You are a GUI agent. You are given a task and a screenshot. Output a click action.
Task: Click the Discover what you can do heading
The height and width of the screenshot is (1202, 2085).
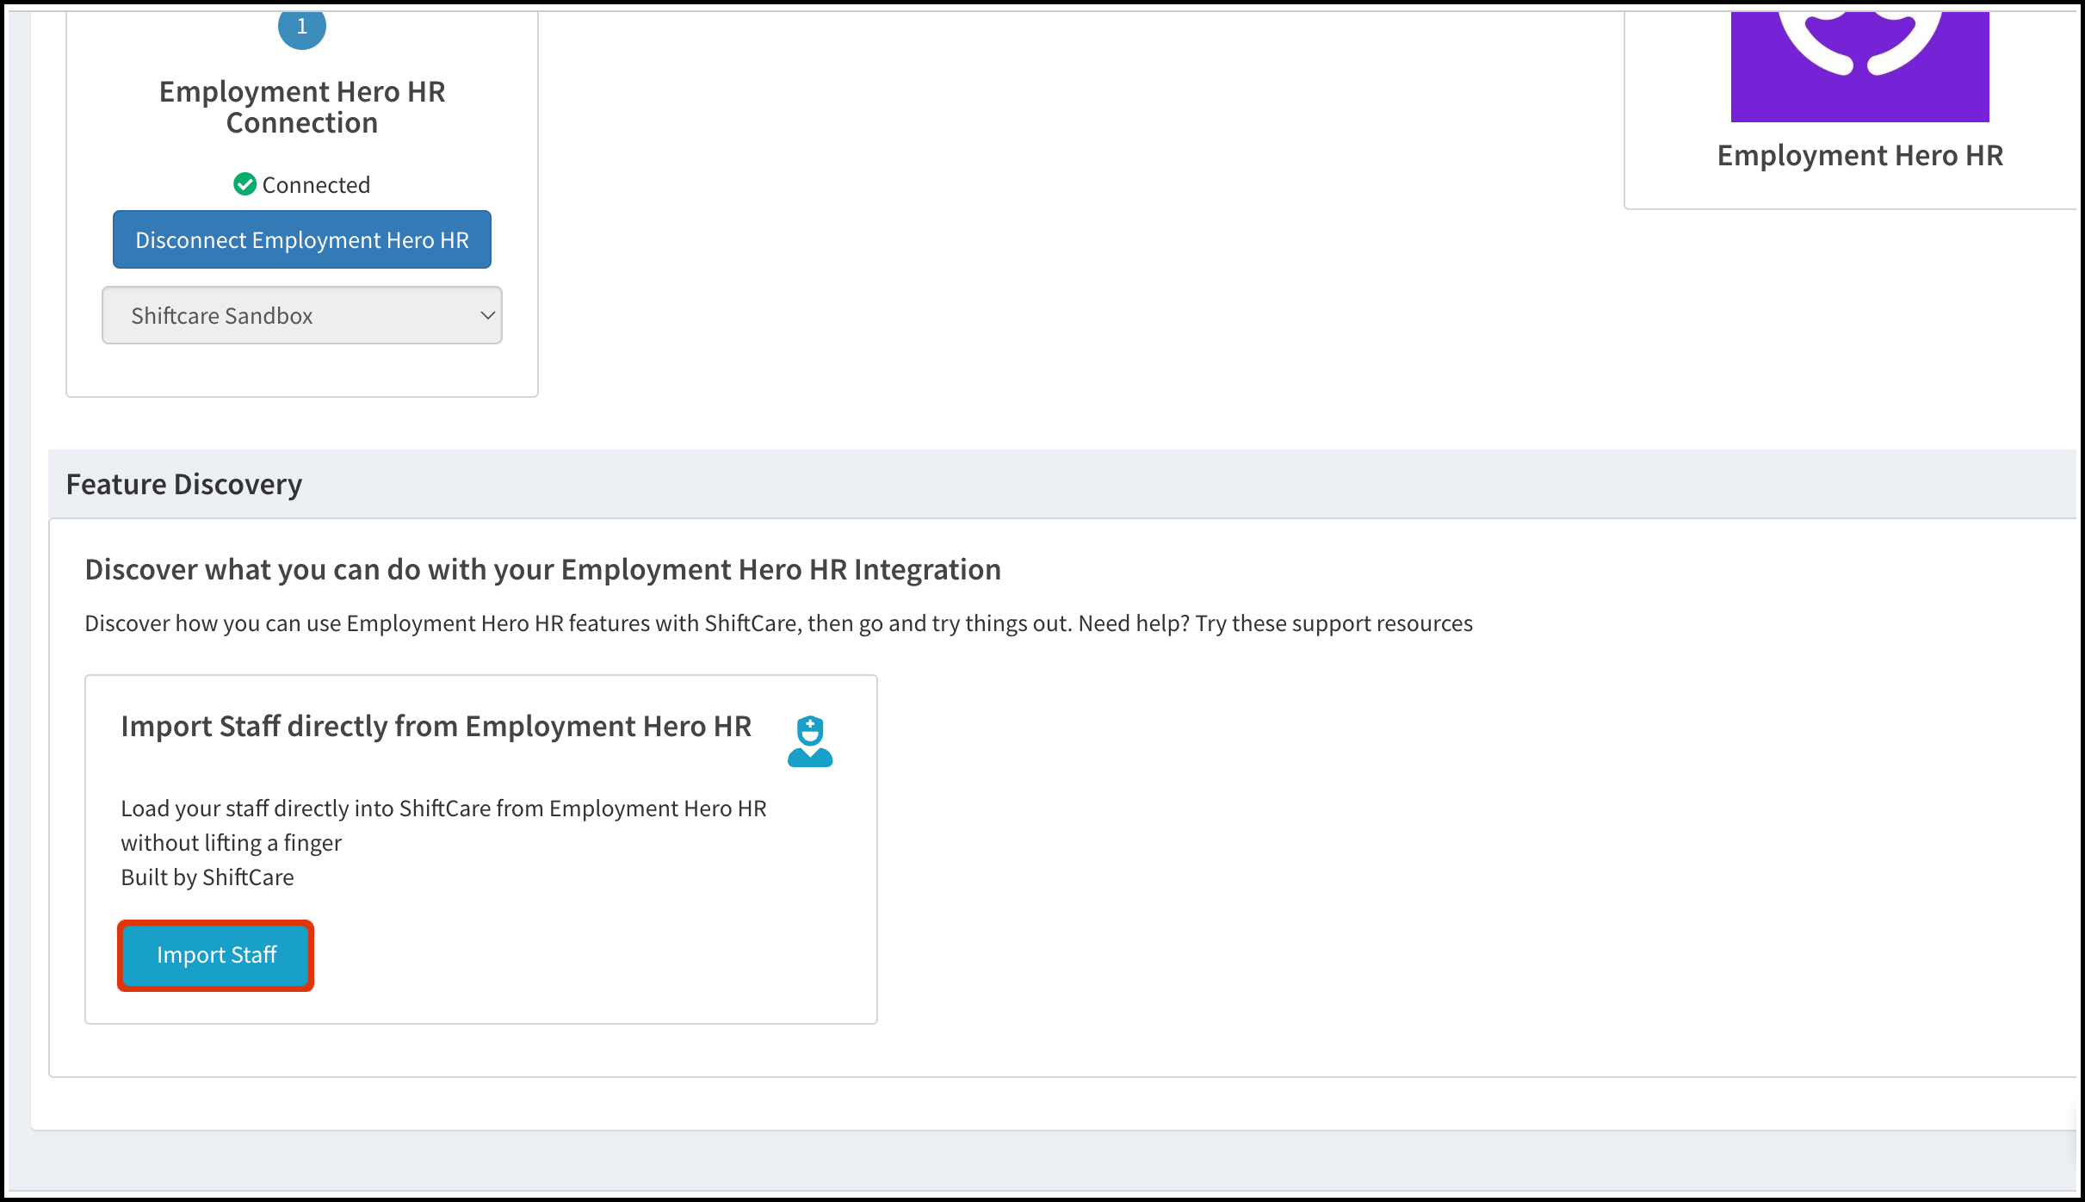point(542,569)
